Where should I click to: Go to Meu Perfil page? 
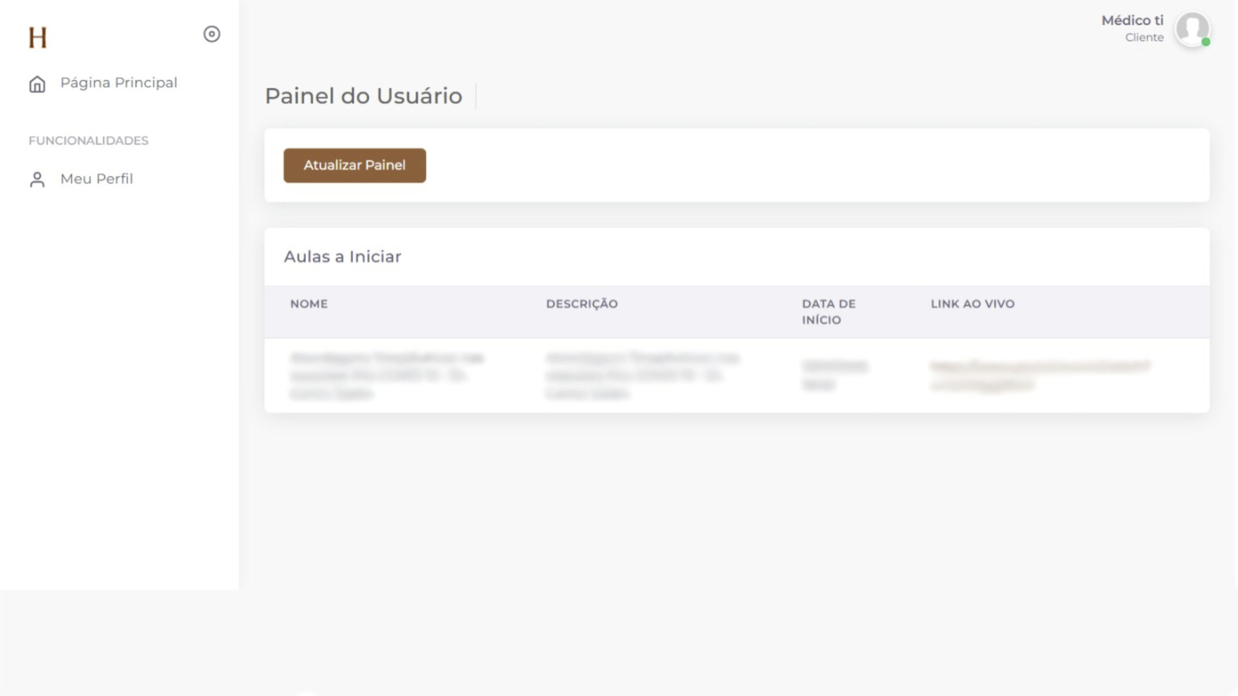(96, 179)
